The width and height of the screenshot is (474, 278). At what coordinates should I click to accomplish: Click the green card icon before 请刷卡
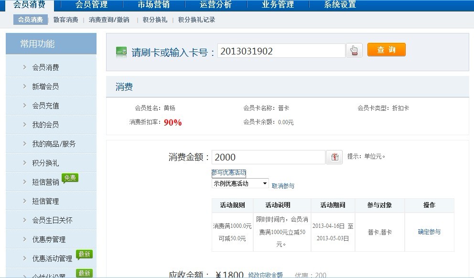(x=121, y=52)
